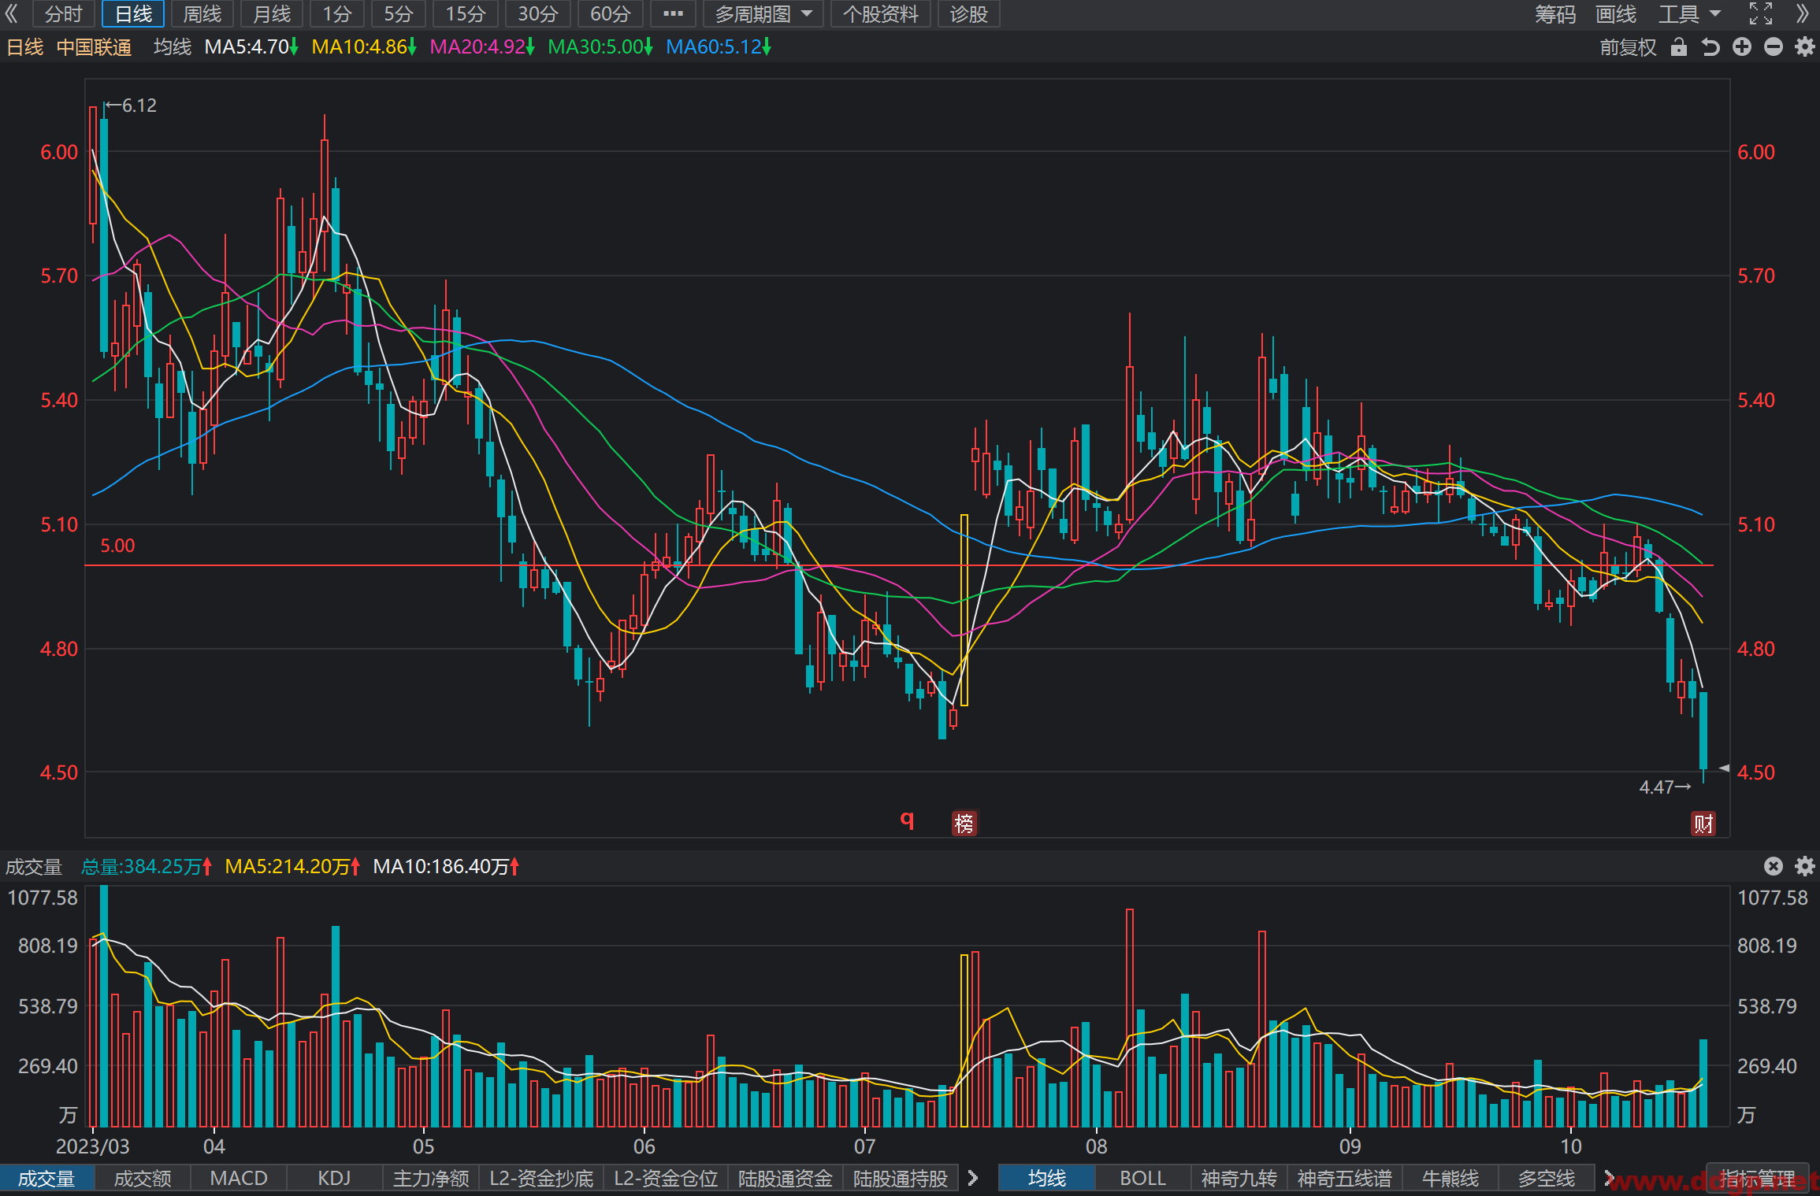Image resolution: width=1820 pixels, height=1196 pixels.
Task: Click the undo/reset arrow icon
Action: click(1710, 47)
